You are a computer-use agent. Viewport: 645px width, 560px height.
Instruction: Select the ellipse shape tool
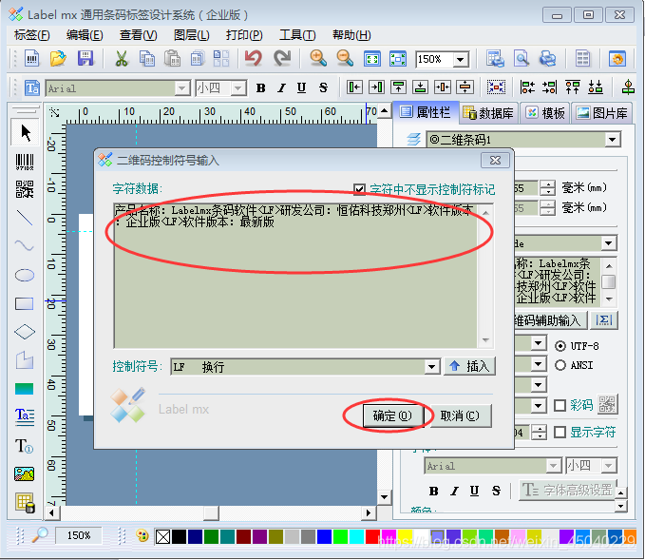(25, 275)
